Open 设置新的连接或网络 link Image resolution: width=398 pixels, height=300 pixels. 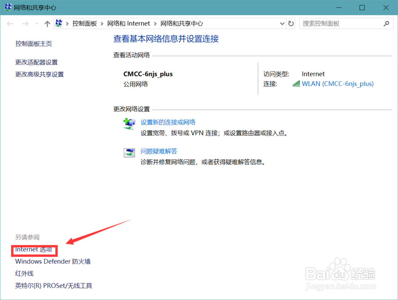tap(168, 122)
